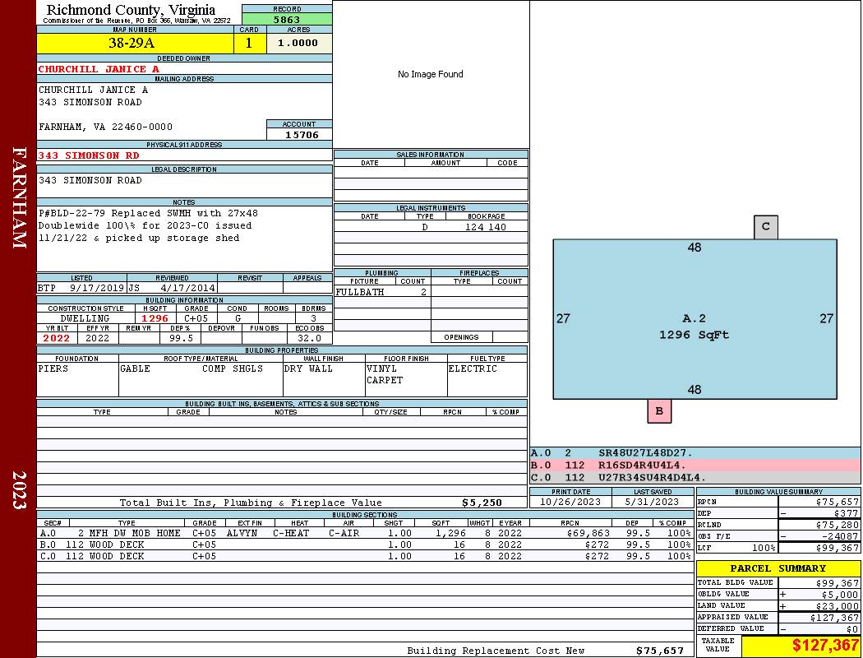The width and height of the screenshot is (863, 658).
Task: Click the roof type GABLE
Action: pyautogui.click(x=135, y=369)
